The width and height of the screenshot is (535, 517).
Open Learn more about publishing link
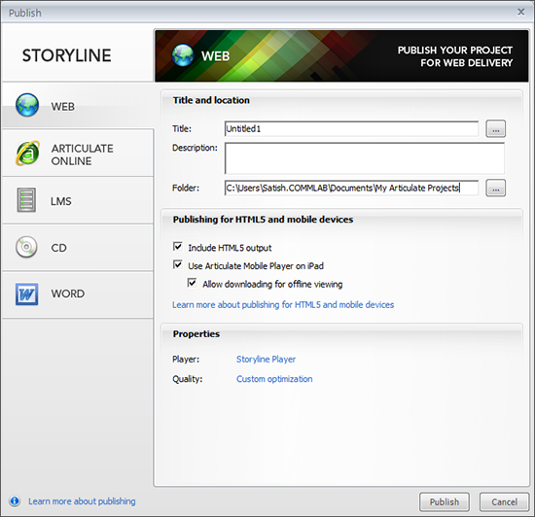82,501
